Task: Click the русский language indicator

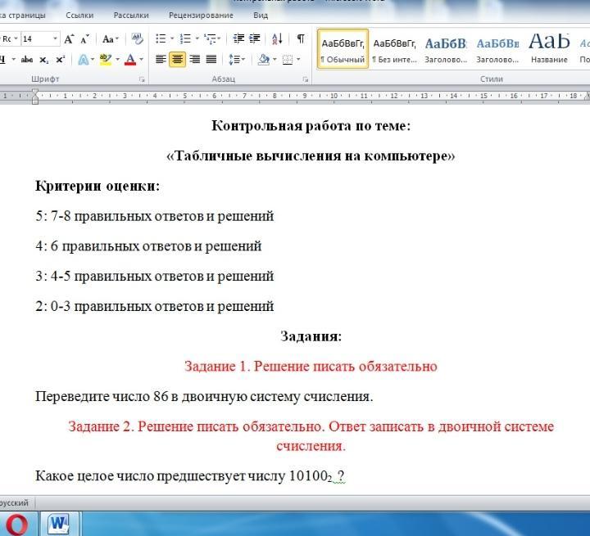Action: [14, 503]
